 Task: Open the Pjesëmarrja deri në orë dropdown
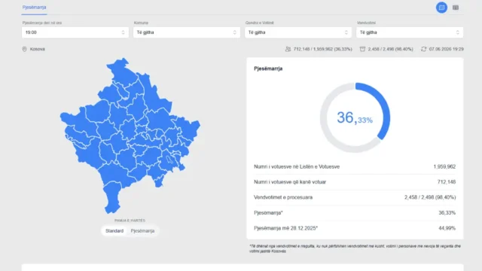point(75,32)
